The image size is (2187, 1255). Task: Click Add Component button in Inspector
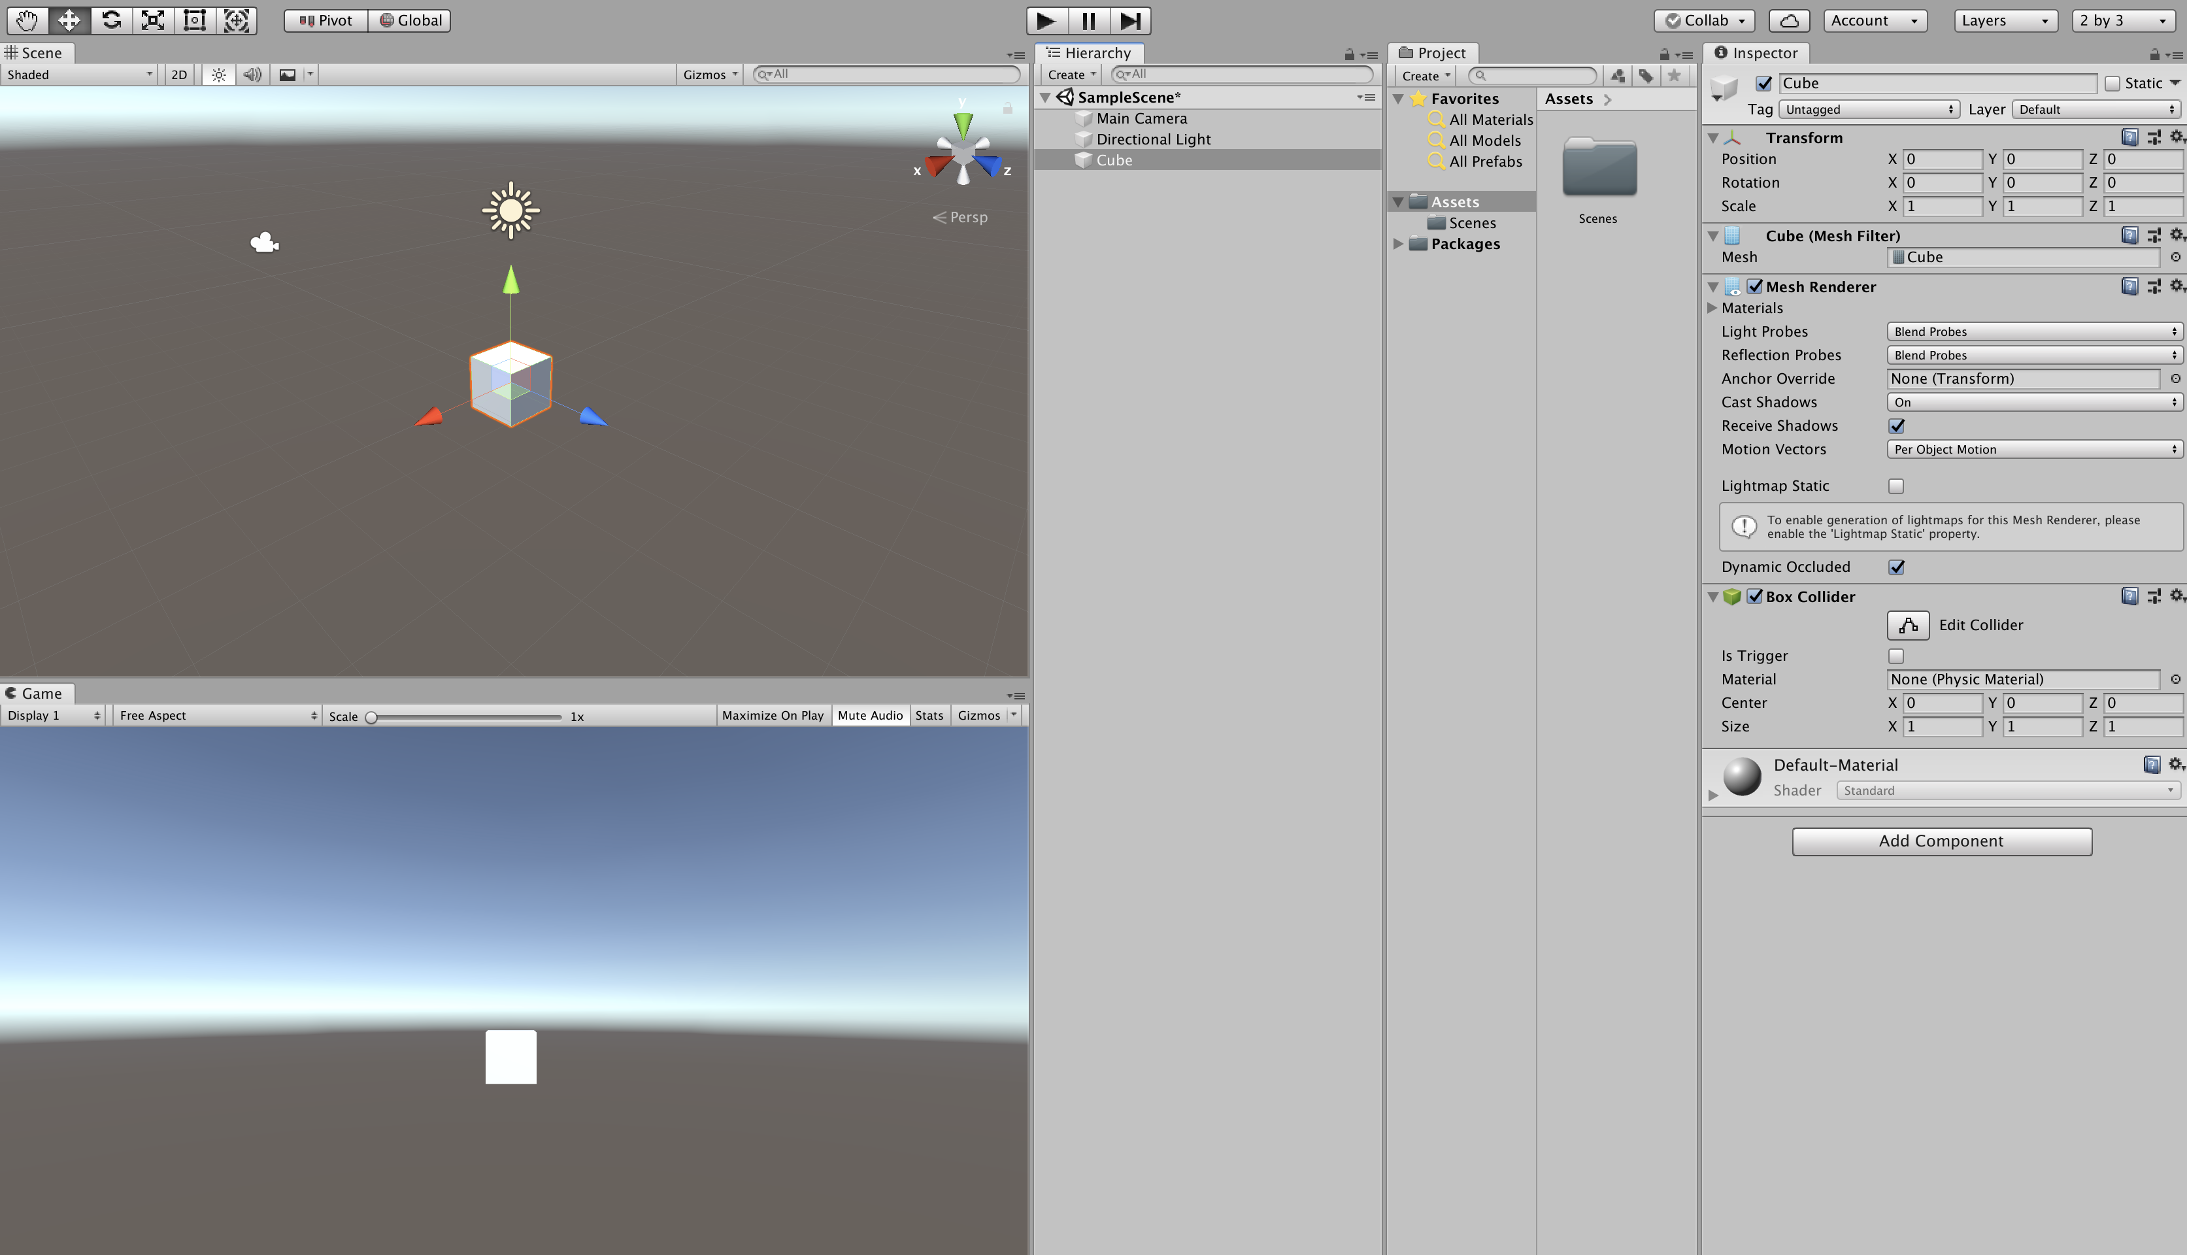(1941, 840)
